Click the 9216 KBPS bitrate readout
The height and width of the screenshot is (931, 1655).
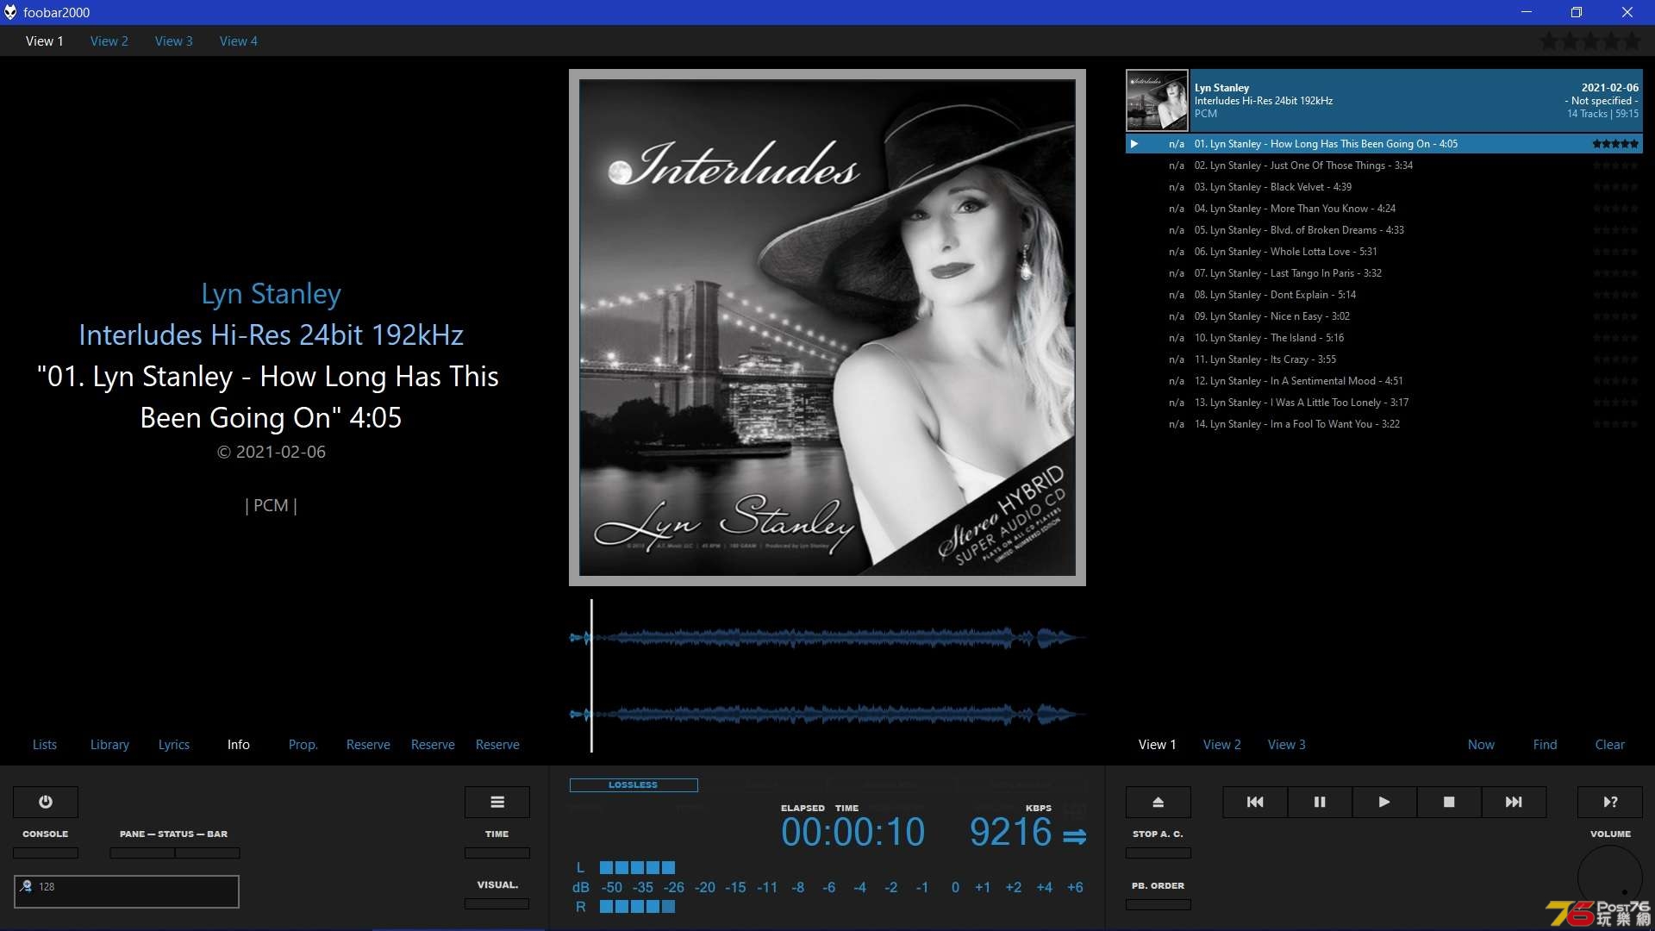pyautogui.click(x=1010, y=832)
